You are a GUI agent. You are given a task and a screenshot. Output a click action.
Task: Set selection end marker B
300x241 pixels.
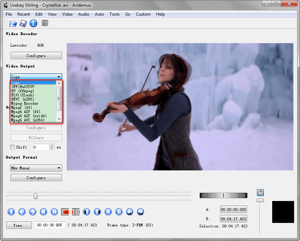[76, 212]
